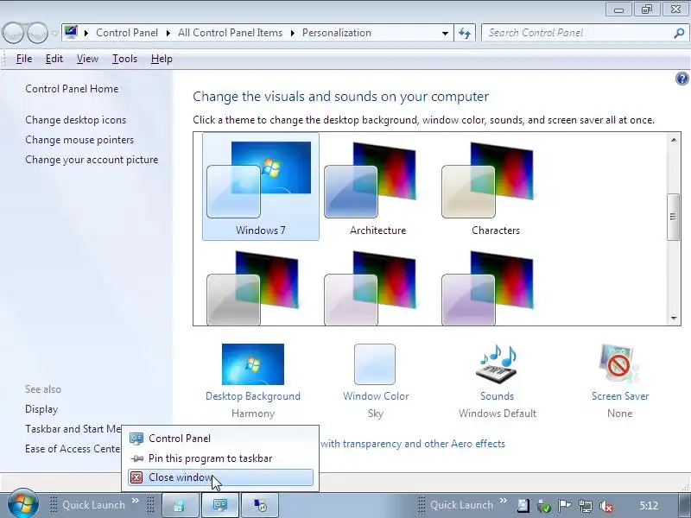The width and height of the screenshot is (691, 518).
Task: Click the Back navigation button
Action: tap(13, 33)
